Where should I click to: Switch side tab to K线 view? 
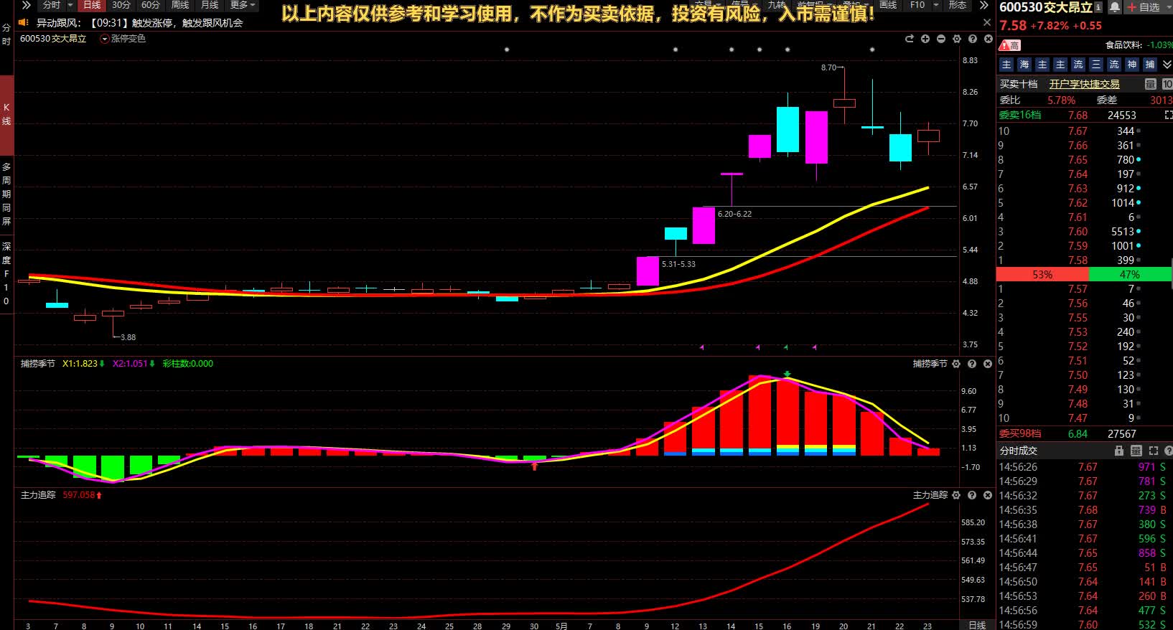[6, 114]
